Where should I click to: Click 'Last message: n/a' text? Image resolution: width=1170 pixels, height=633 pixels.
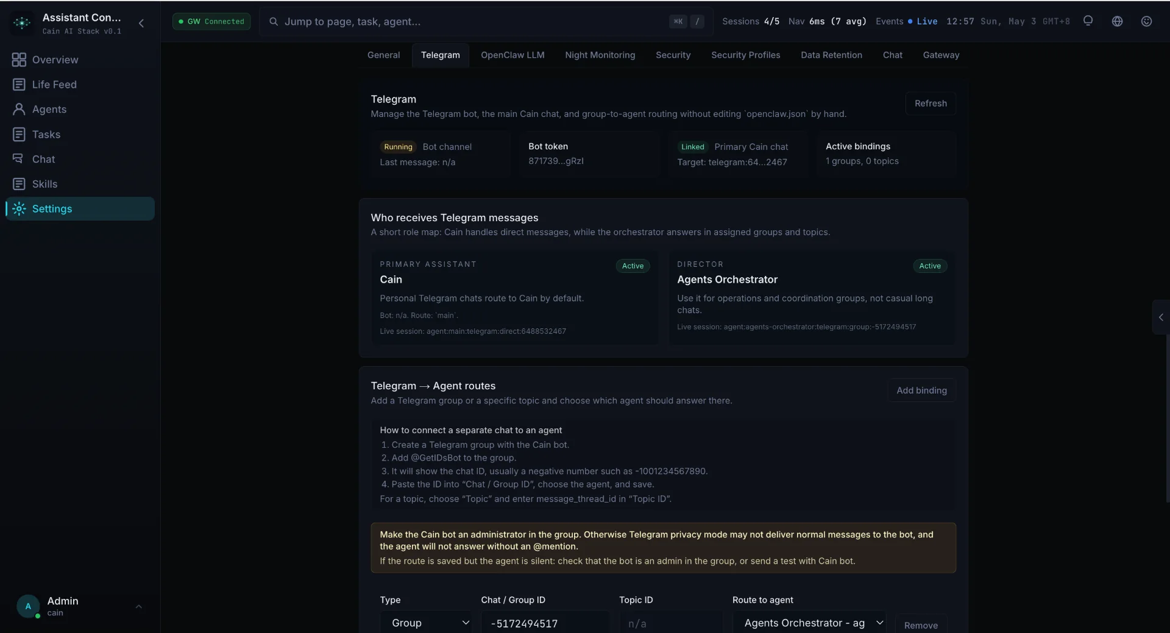click(417, 162)
